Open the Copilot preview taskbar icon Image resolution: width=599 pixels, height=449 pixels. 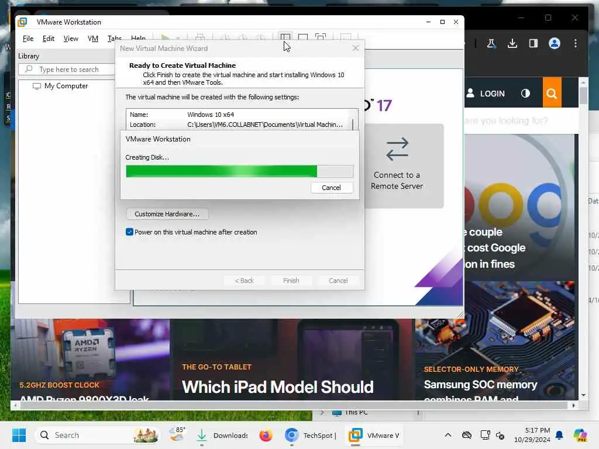(x=580, y=435)
